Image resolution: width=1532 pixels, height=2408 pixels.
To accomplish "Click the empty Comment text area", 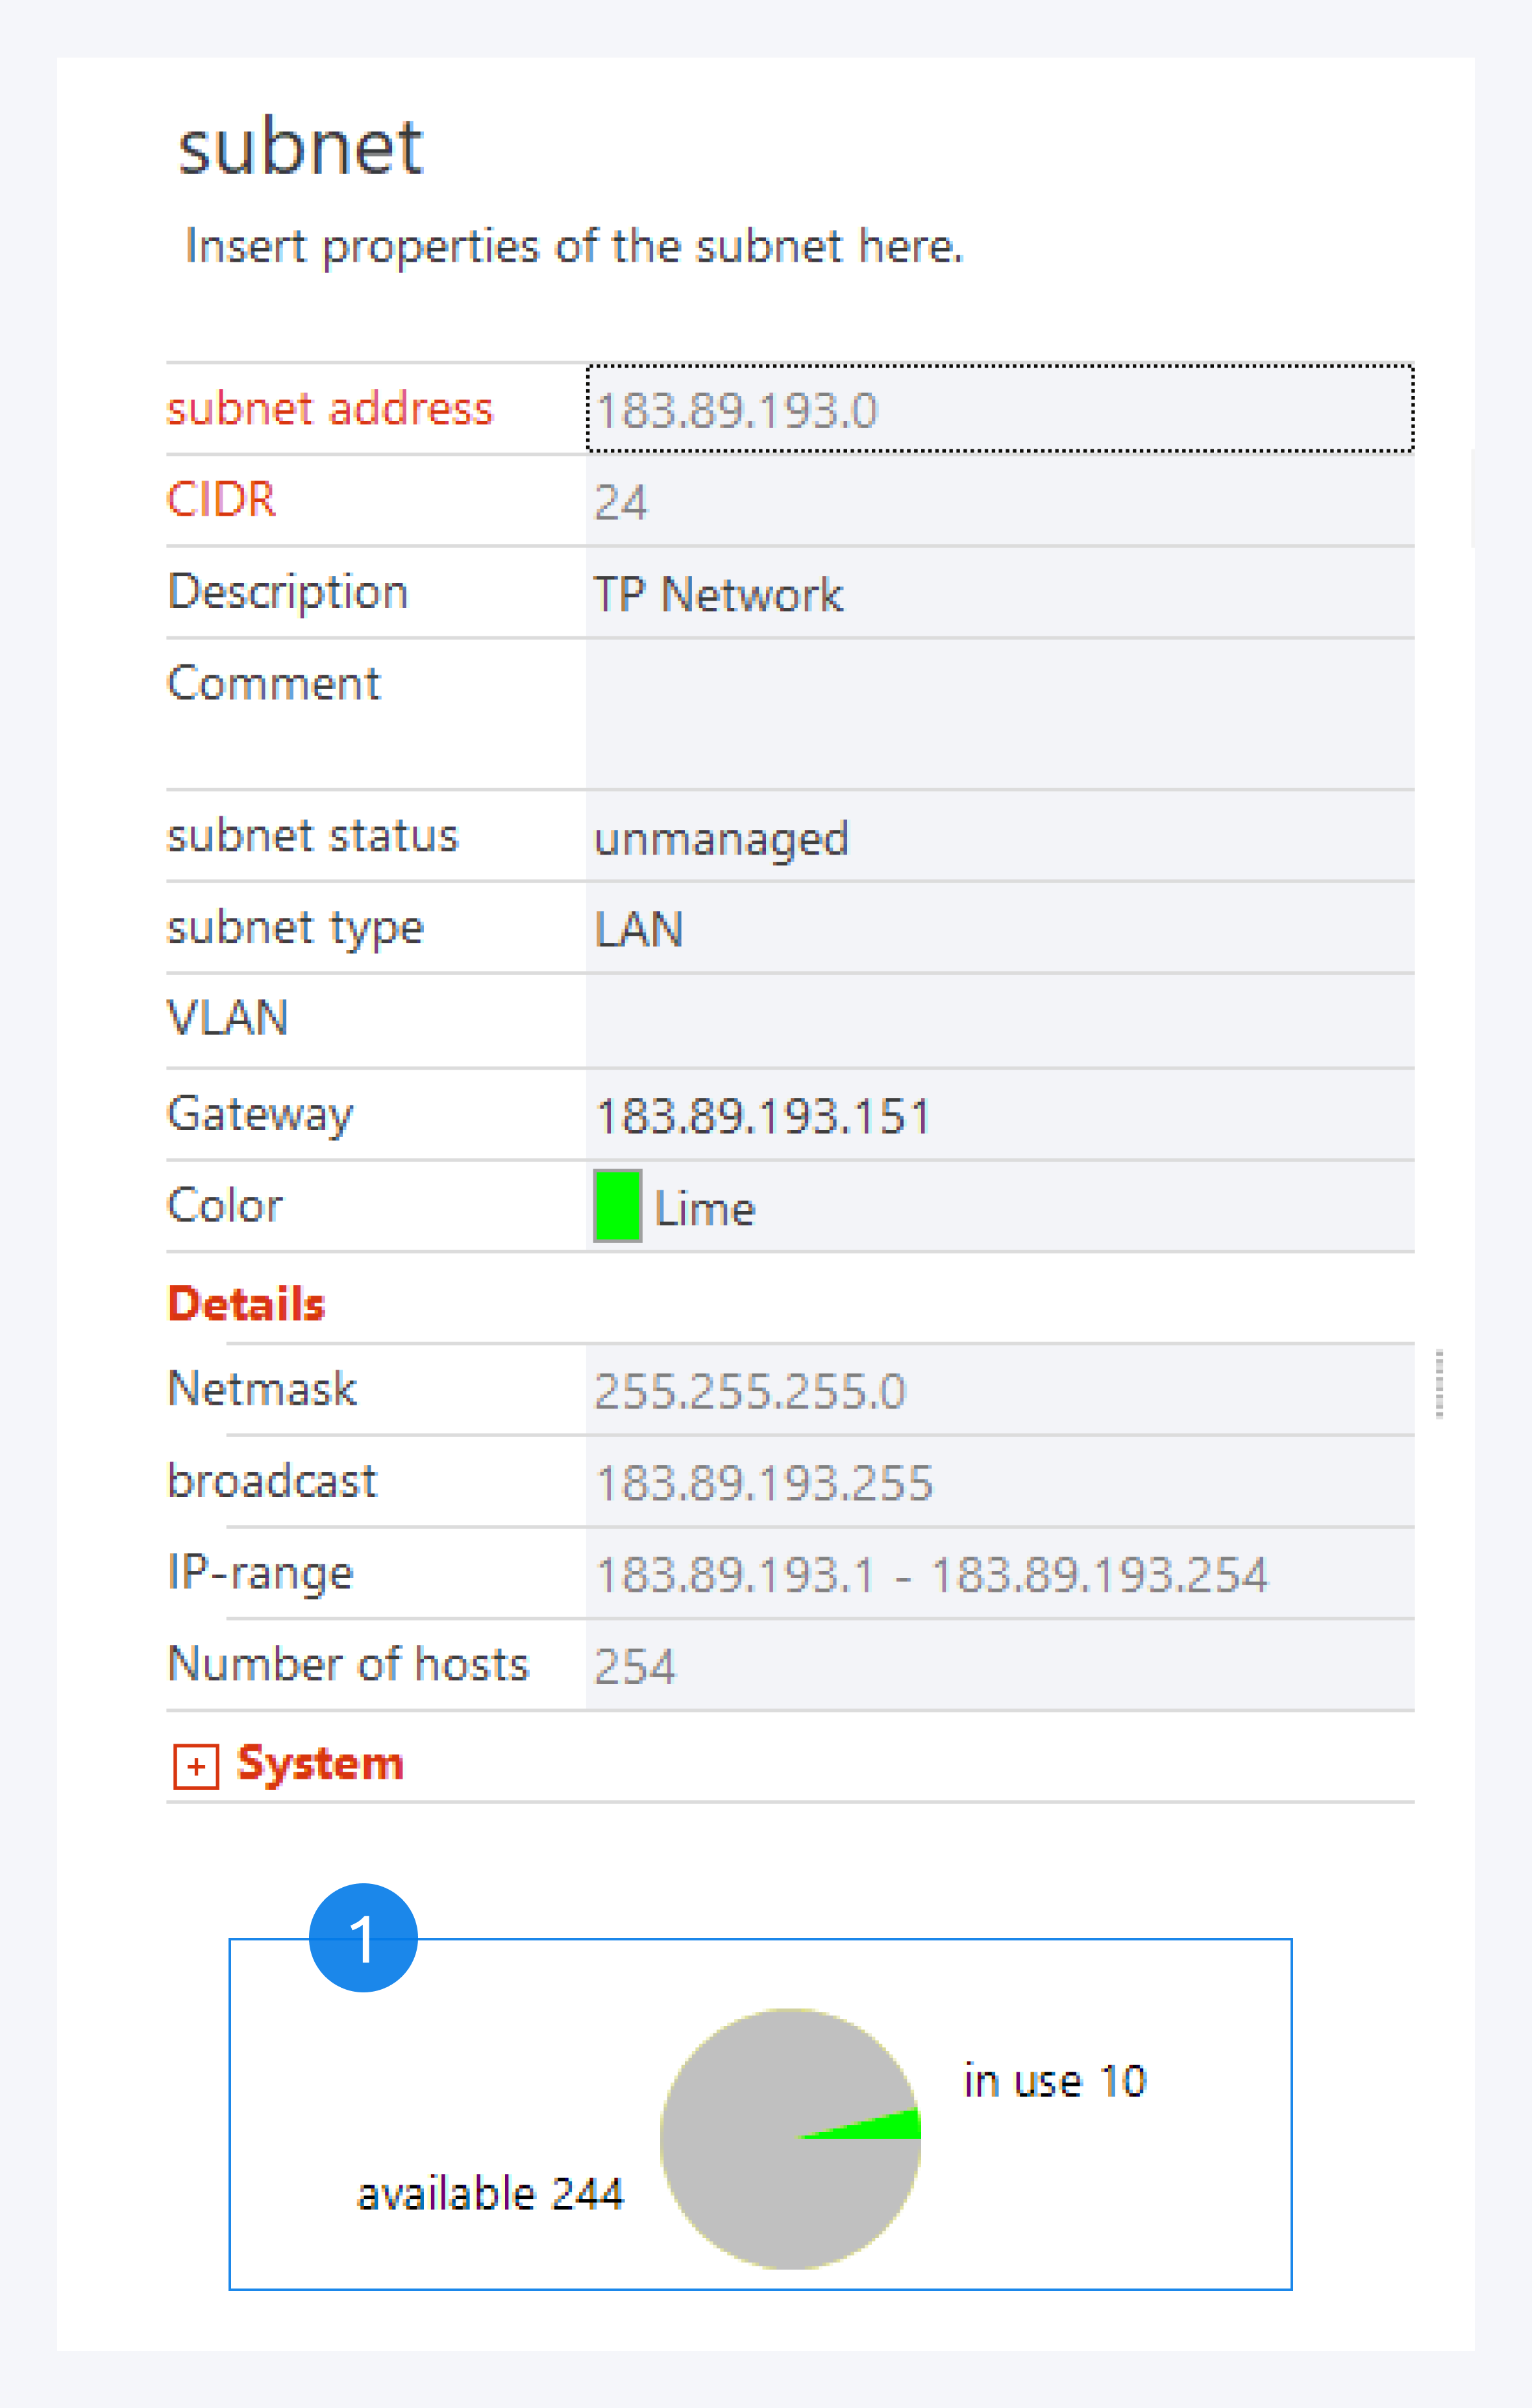I will click(x=999, y=713).
